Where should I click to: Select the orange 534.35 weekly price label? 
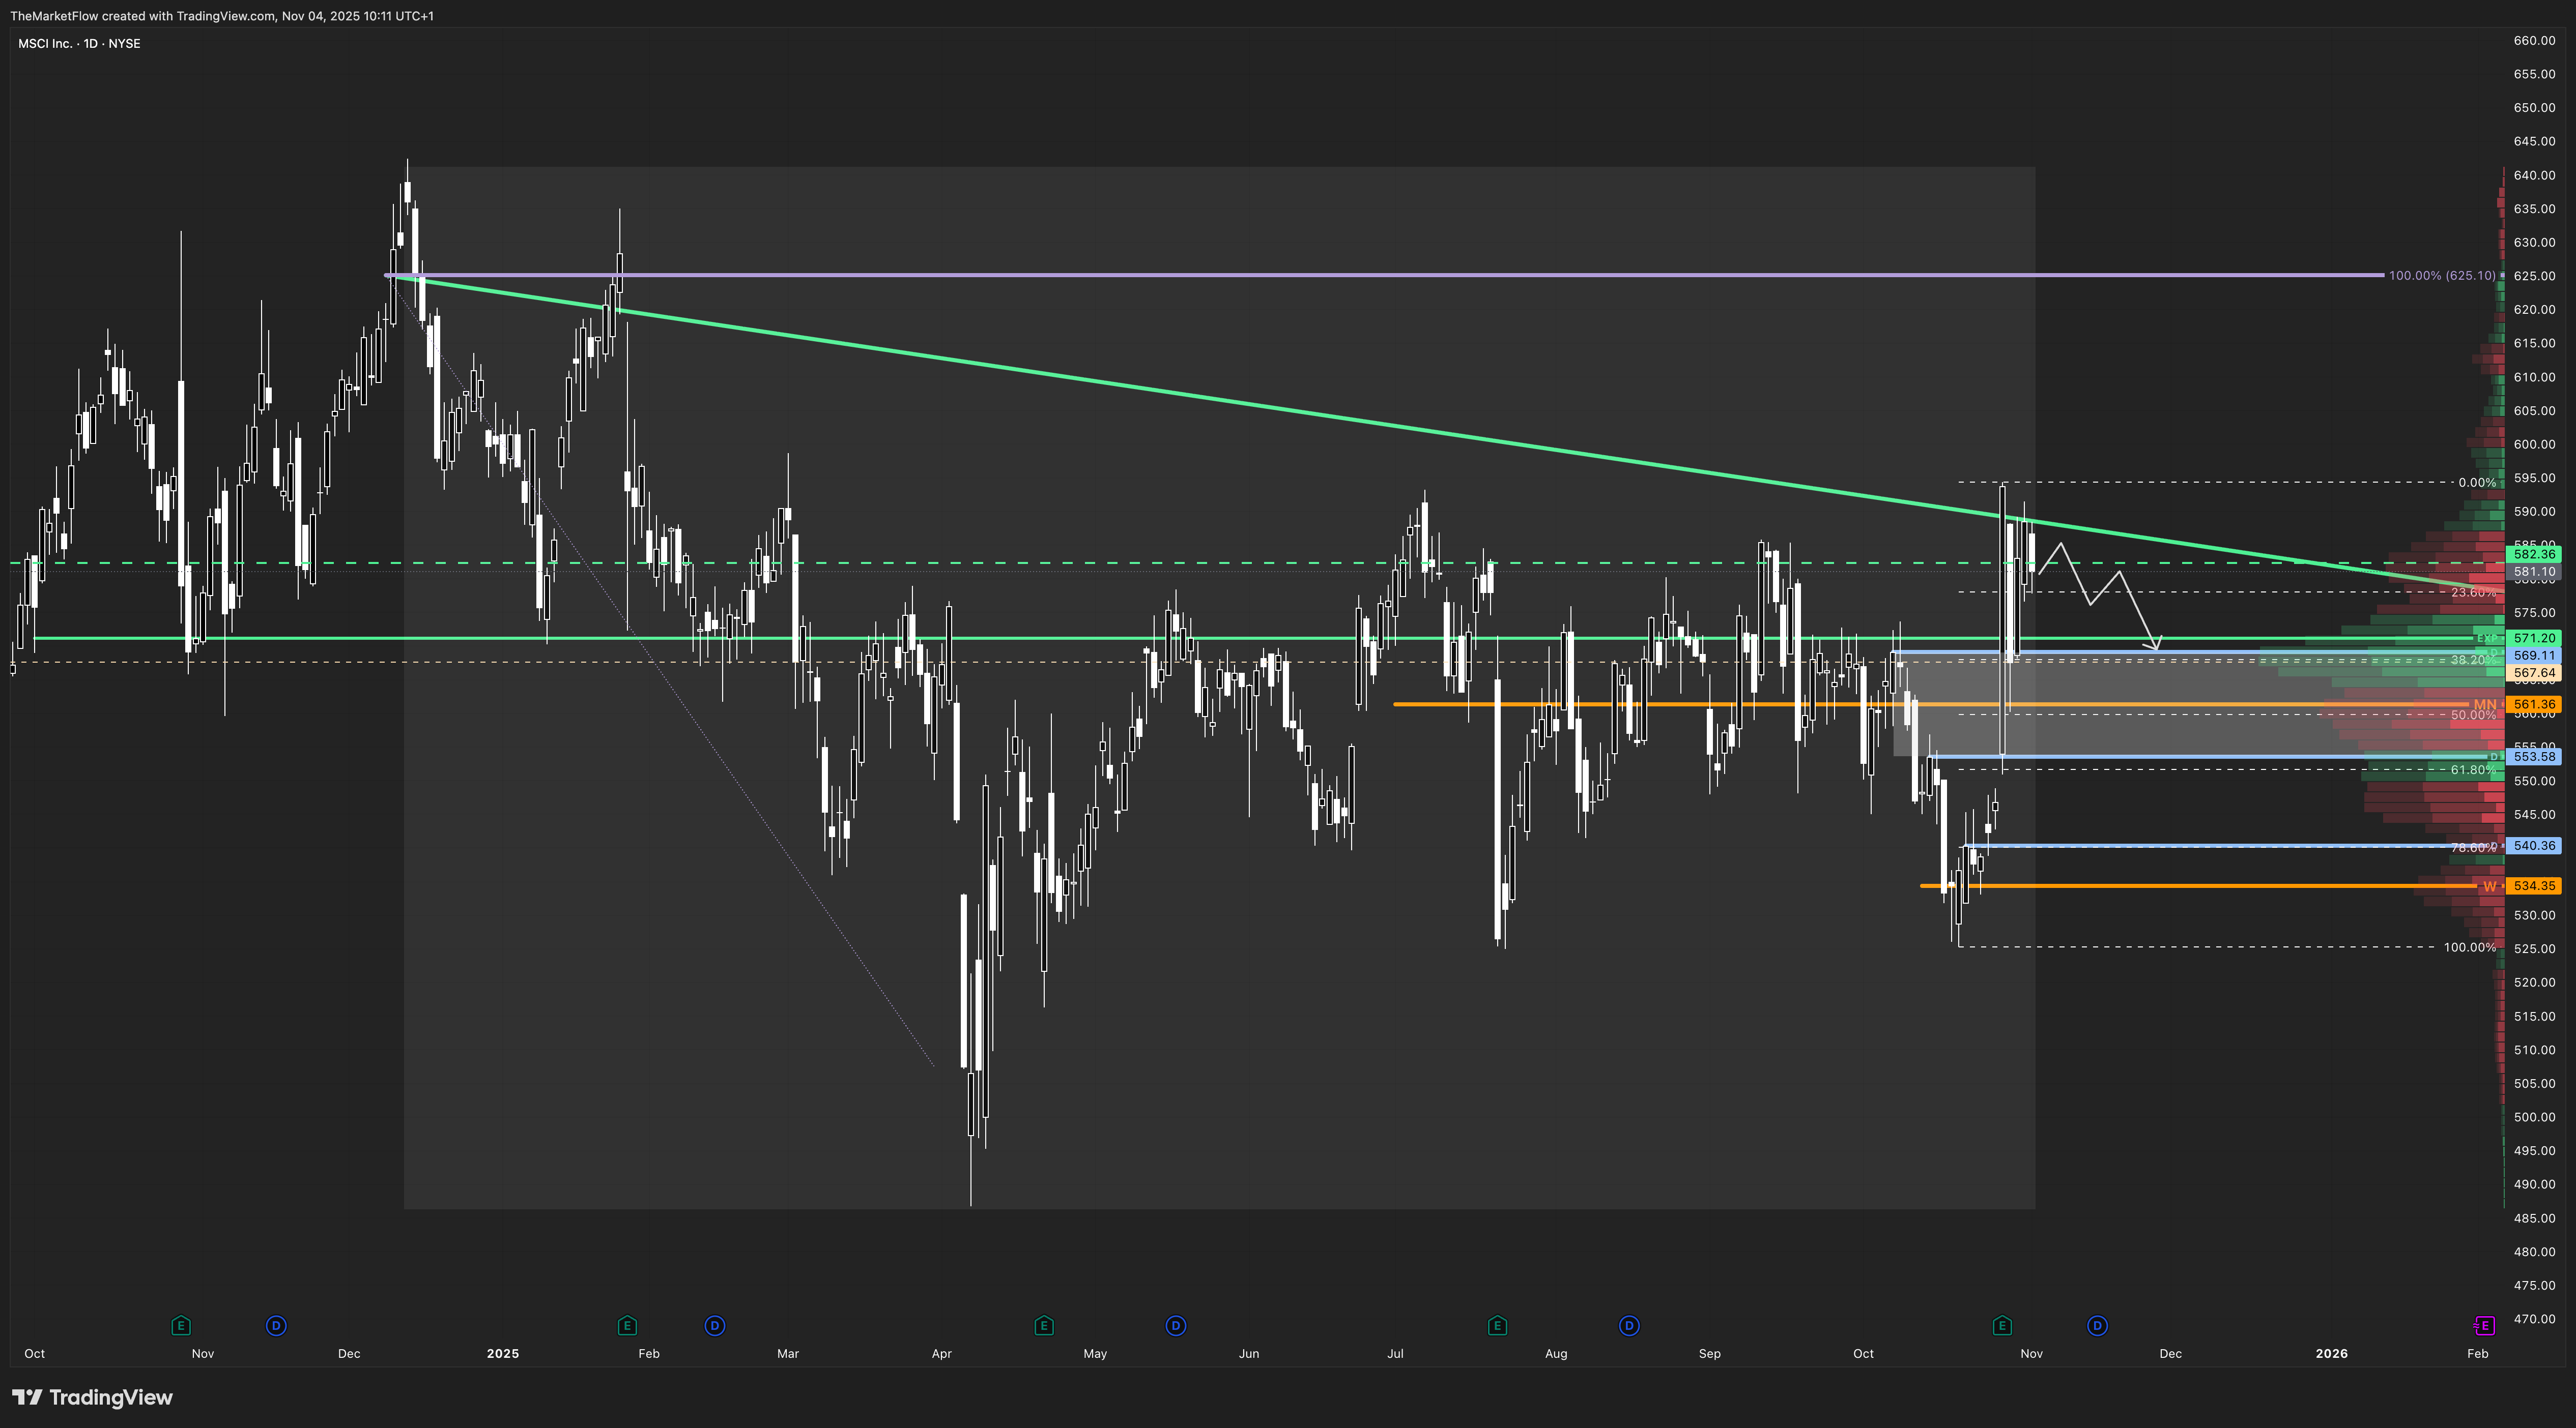point(2534,885)
